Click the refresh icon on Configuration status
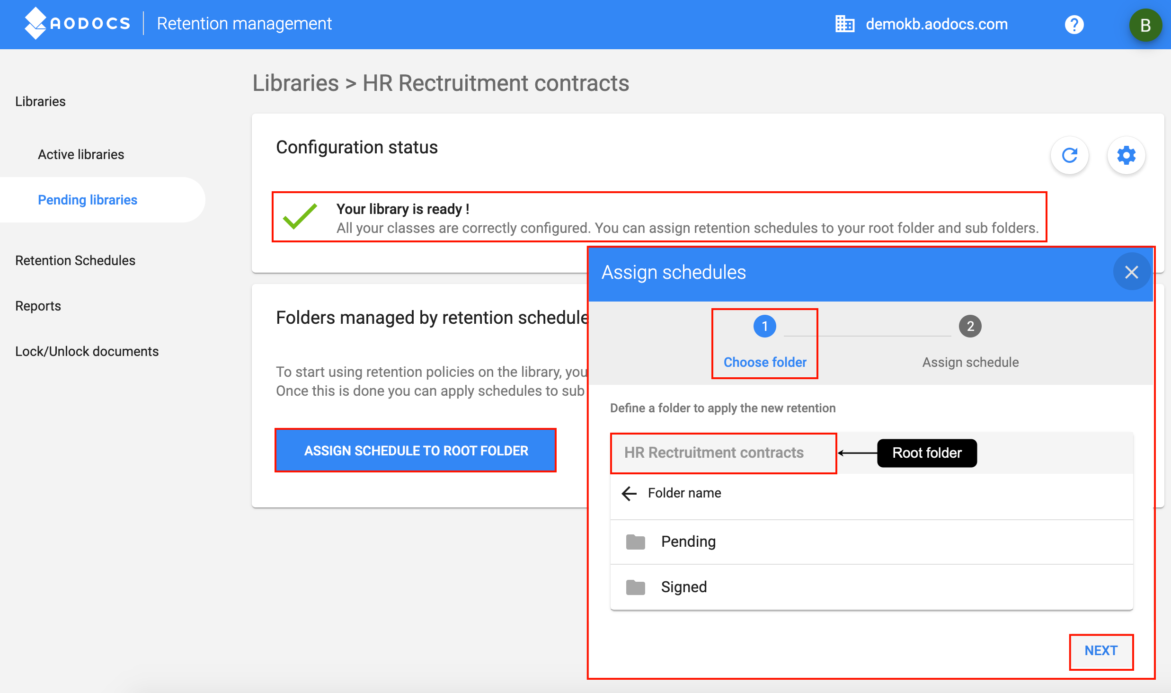 coord(1069,155)
